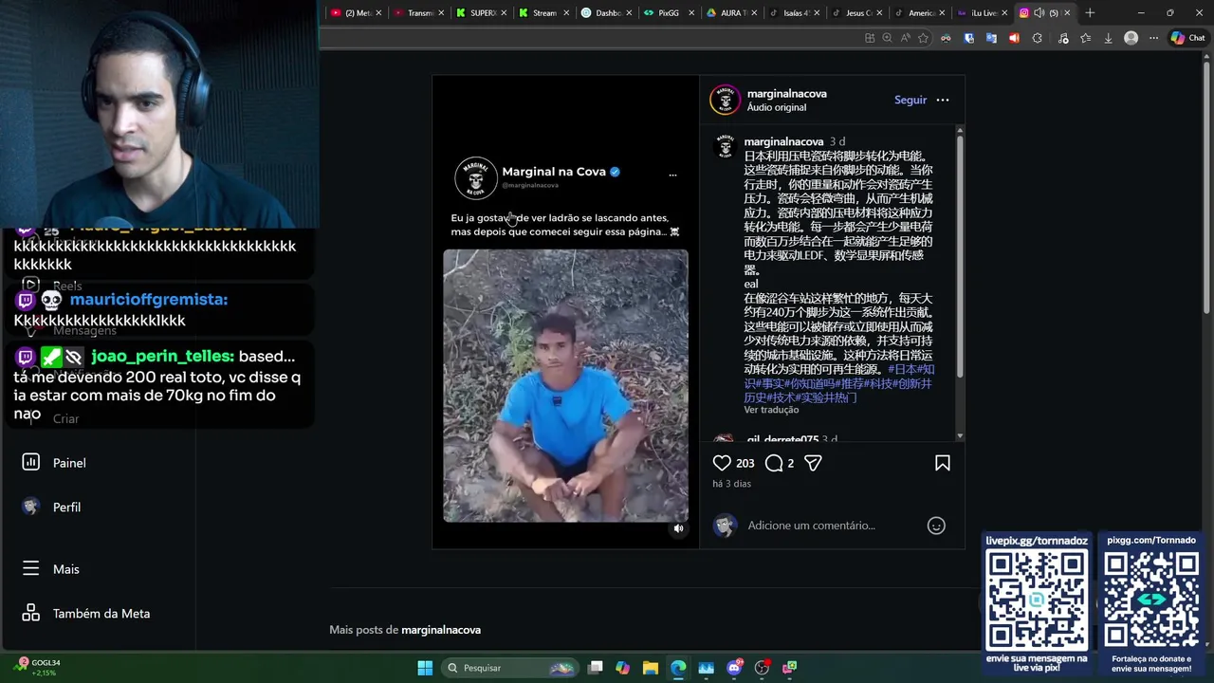This screenshot has height=683, width=1214.
Task: Mute the Instagram tab via speaker icon
Action: tap(1039, 13)
